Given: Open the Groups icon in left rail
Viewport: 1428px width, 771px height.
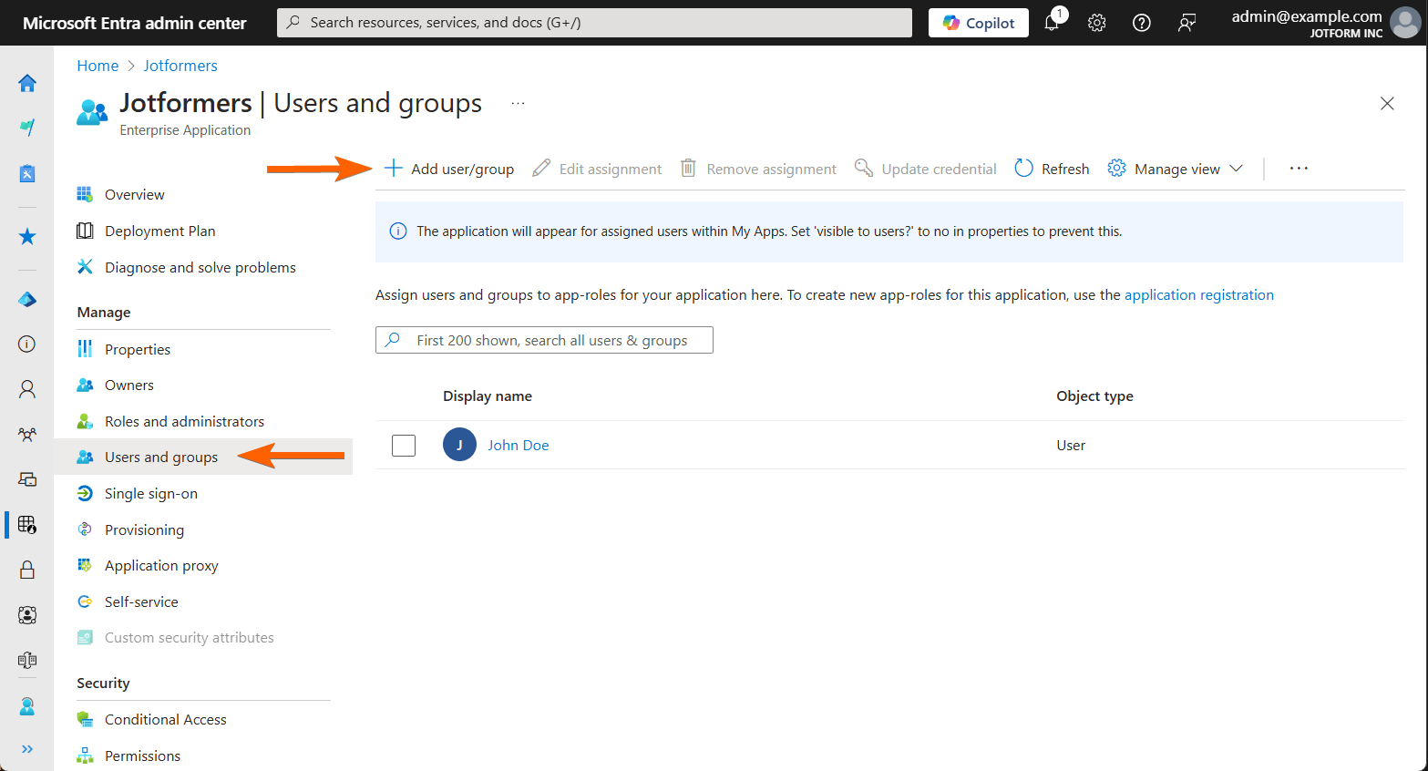Looking at the screenshot, I should pyautogui.click(x=27, y=435).
